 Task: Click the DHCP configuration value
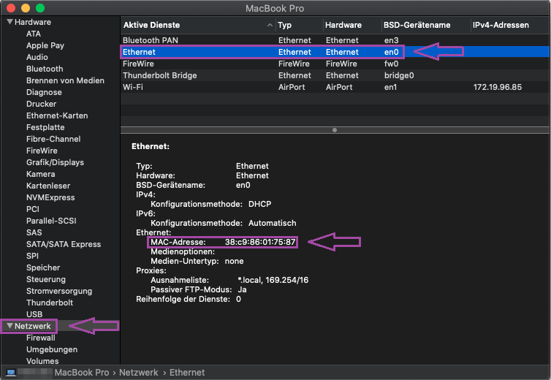point(259,204)
